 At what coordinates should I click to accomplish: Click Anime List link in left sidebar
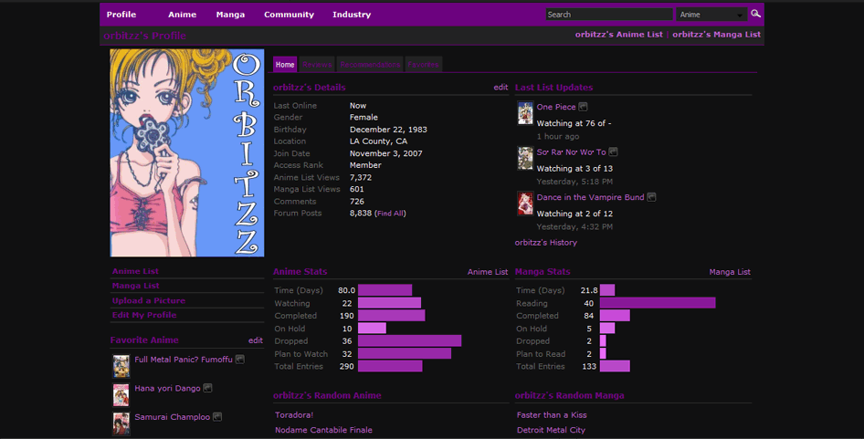(x=135, y=271)
